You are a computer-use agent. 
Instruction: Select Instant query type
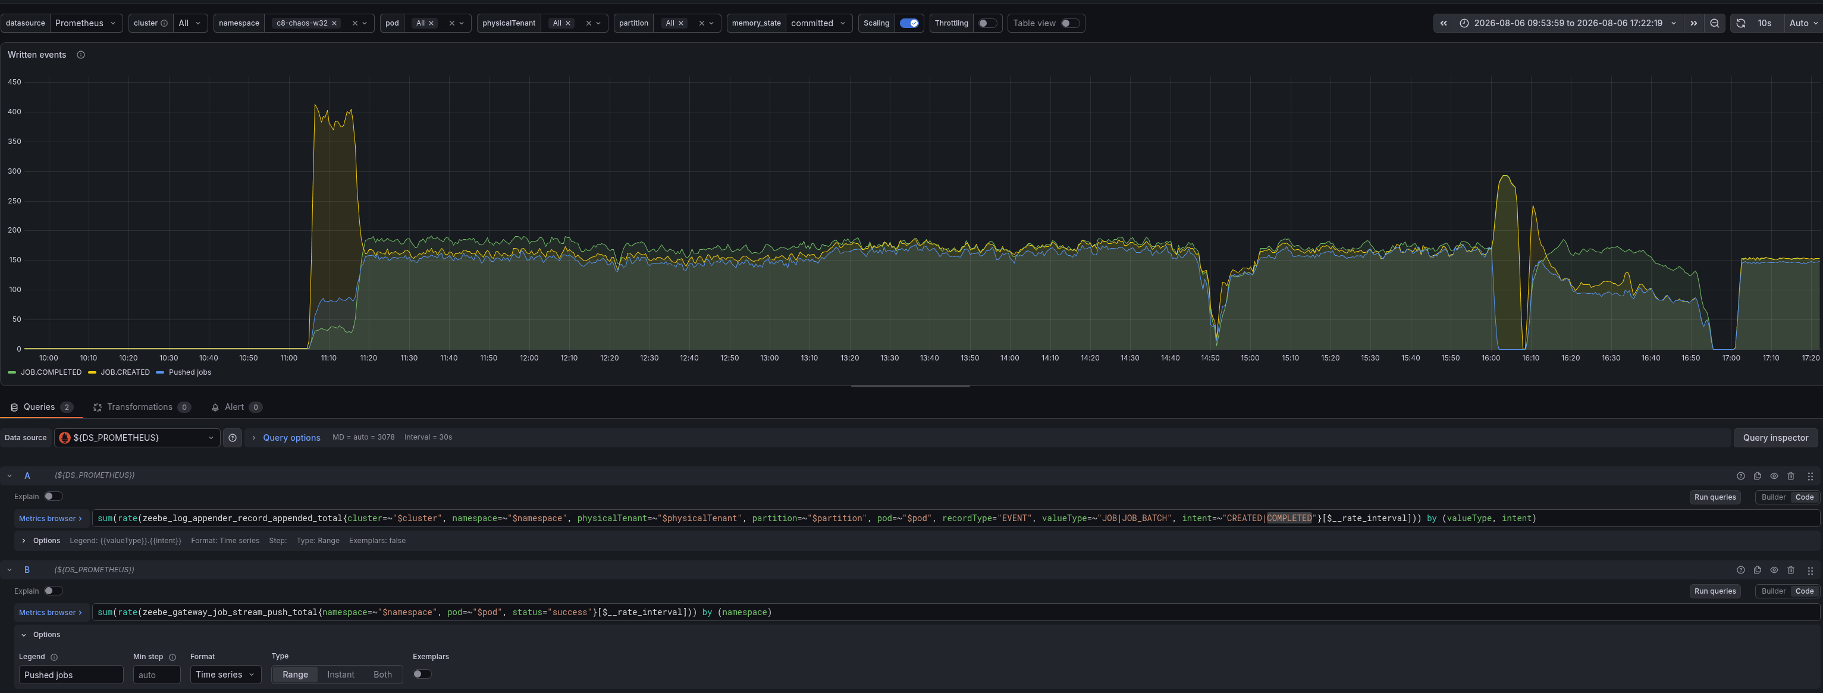point(340,675)
